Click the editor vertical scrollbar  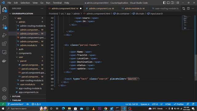(x=196, y=68)
